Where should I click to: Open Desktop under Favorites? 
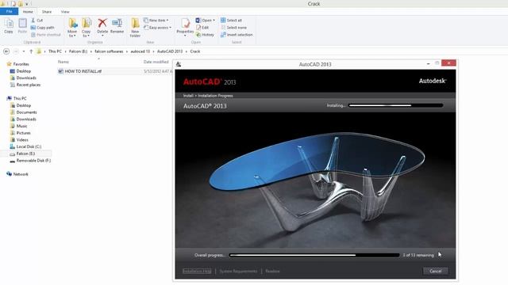point(21,71)
